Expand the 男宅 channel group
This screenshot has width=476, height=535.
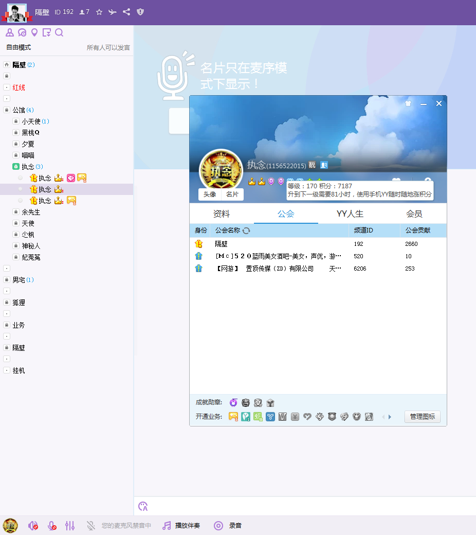7,280
